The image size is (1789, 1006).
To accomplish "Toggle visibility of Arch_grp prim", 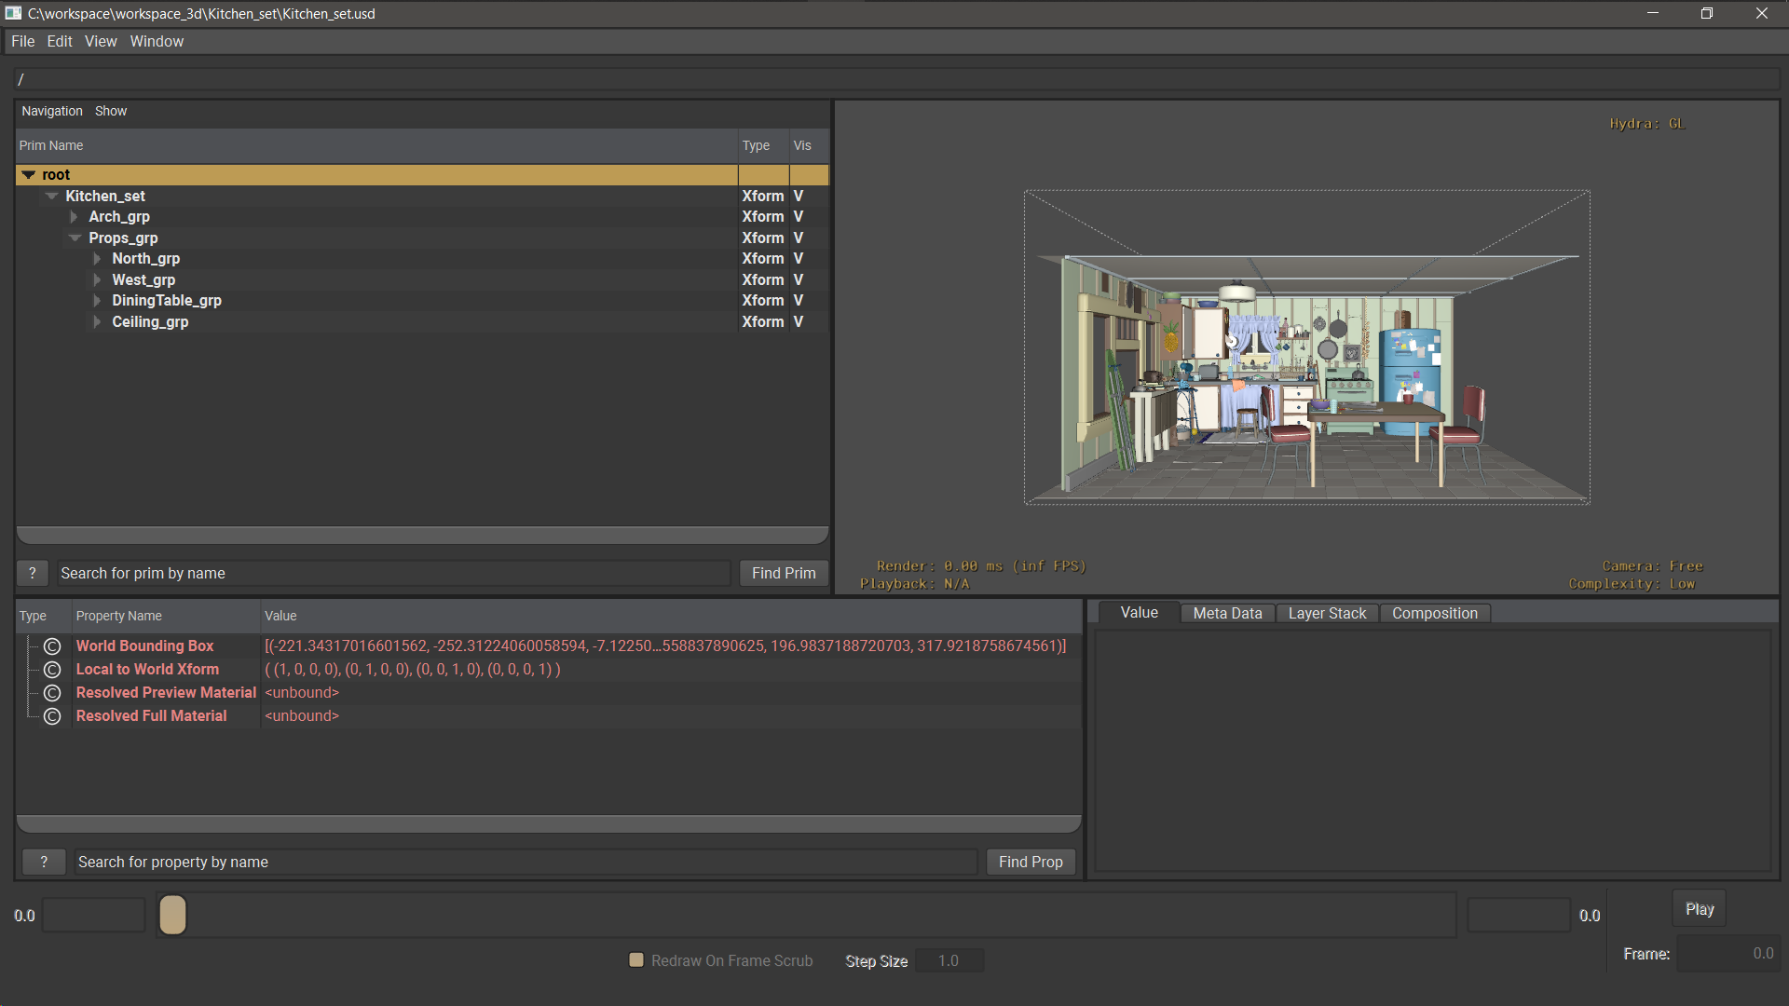I will [799, 217].
